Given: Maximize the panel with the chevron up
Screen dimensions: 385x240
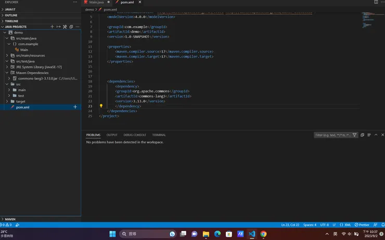Looking at the screenshot, I should pyautogui.click(x=376, y=135).
